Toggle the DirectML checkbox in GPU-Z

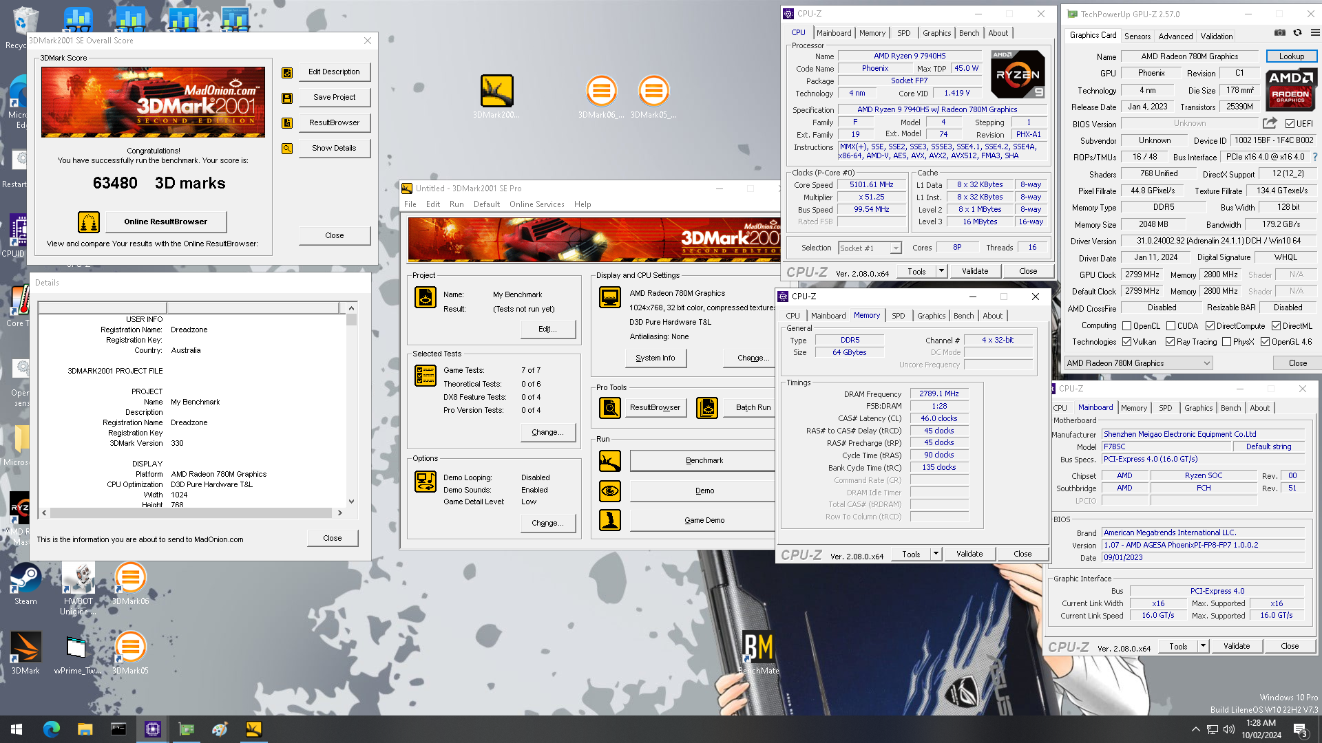[x=1276, y=326]
